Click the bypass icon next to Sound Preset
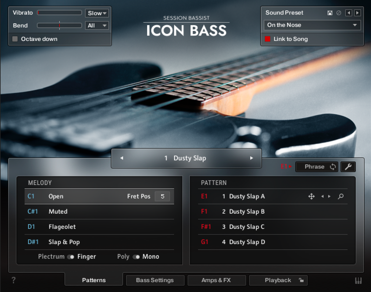 coord(338,13)
